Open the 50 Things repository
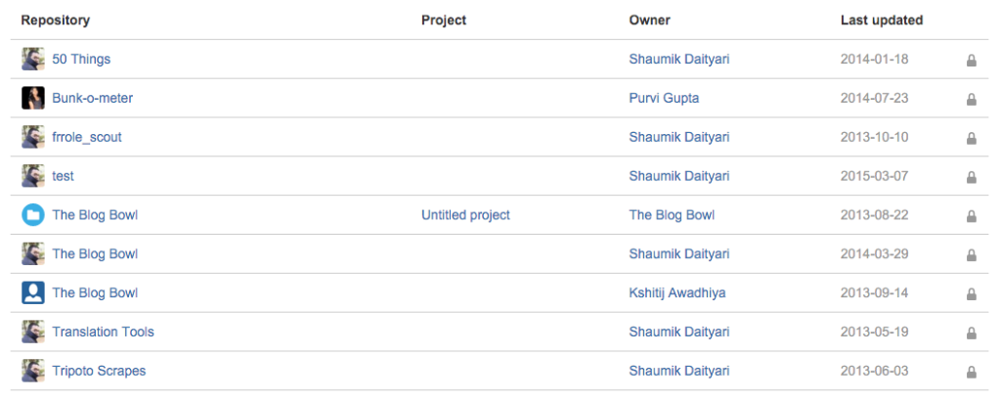This screenshot has height=401, width=1001. [81, 59]
